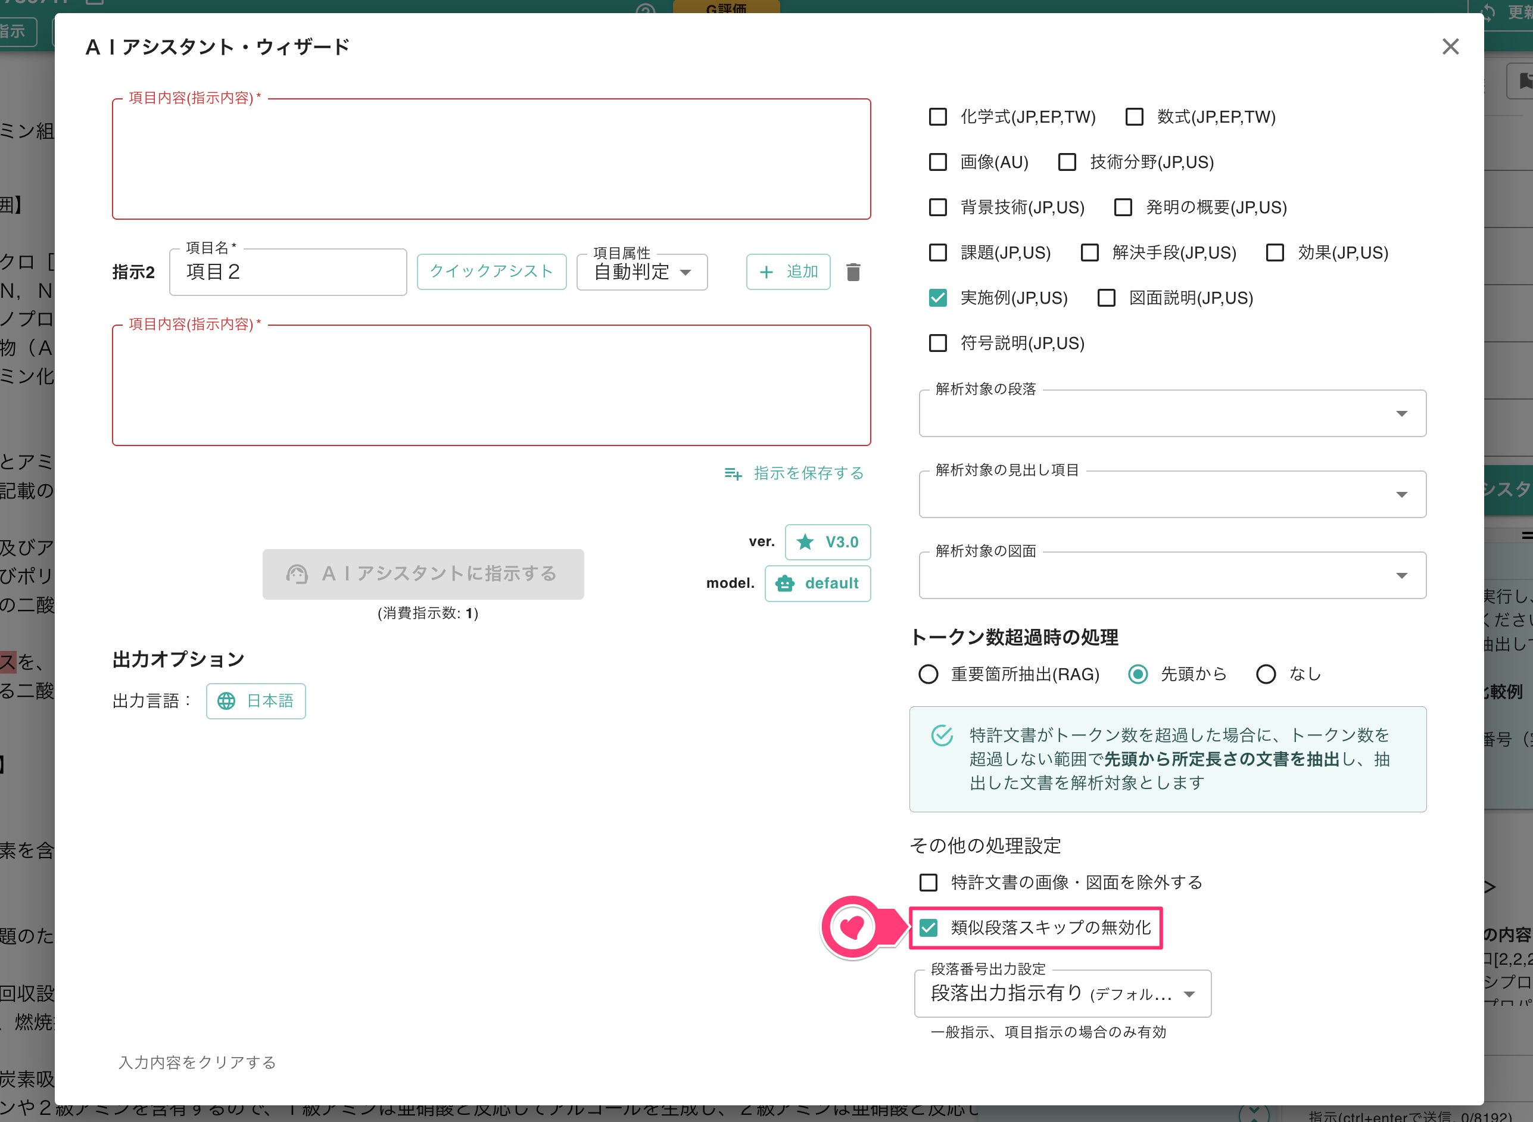This screenshot has height=1122, width=1533.
Task: Select the V3.0 version star icon
Action: click(x=806, y=542)
